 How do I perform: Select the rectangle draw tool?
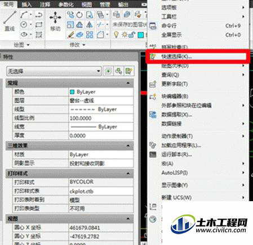click(x=39, y=25)
